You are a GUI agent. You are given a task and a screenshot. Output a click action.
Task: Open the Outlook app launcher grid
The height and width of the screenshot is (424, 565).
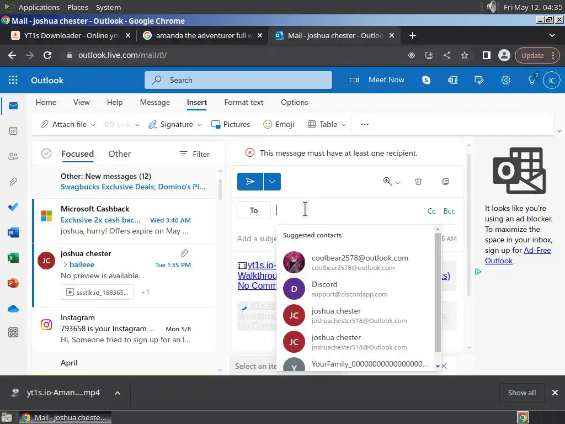tap(13, 80)
